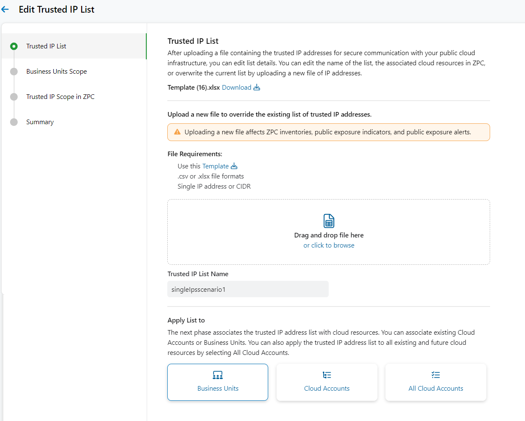The height and width of the screenshot is (421, 525).
Task: Click the download icon beside the Template link
Action: coord(234,166)
